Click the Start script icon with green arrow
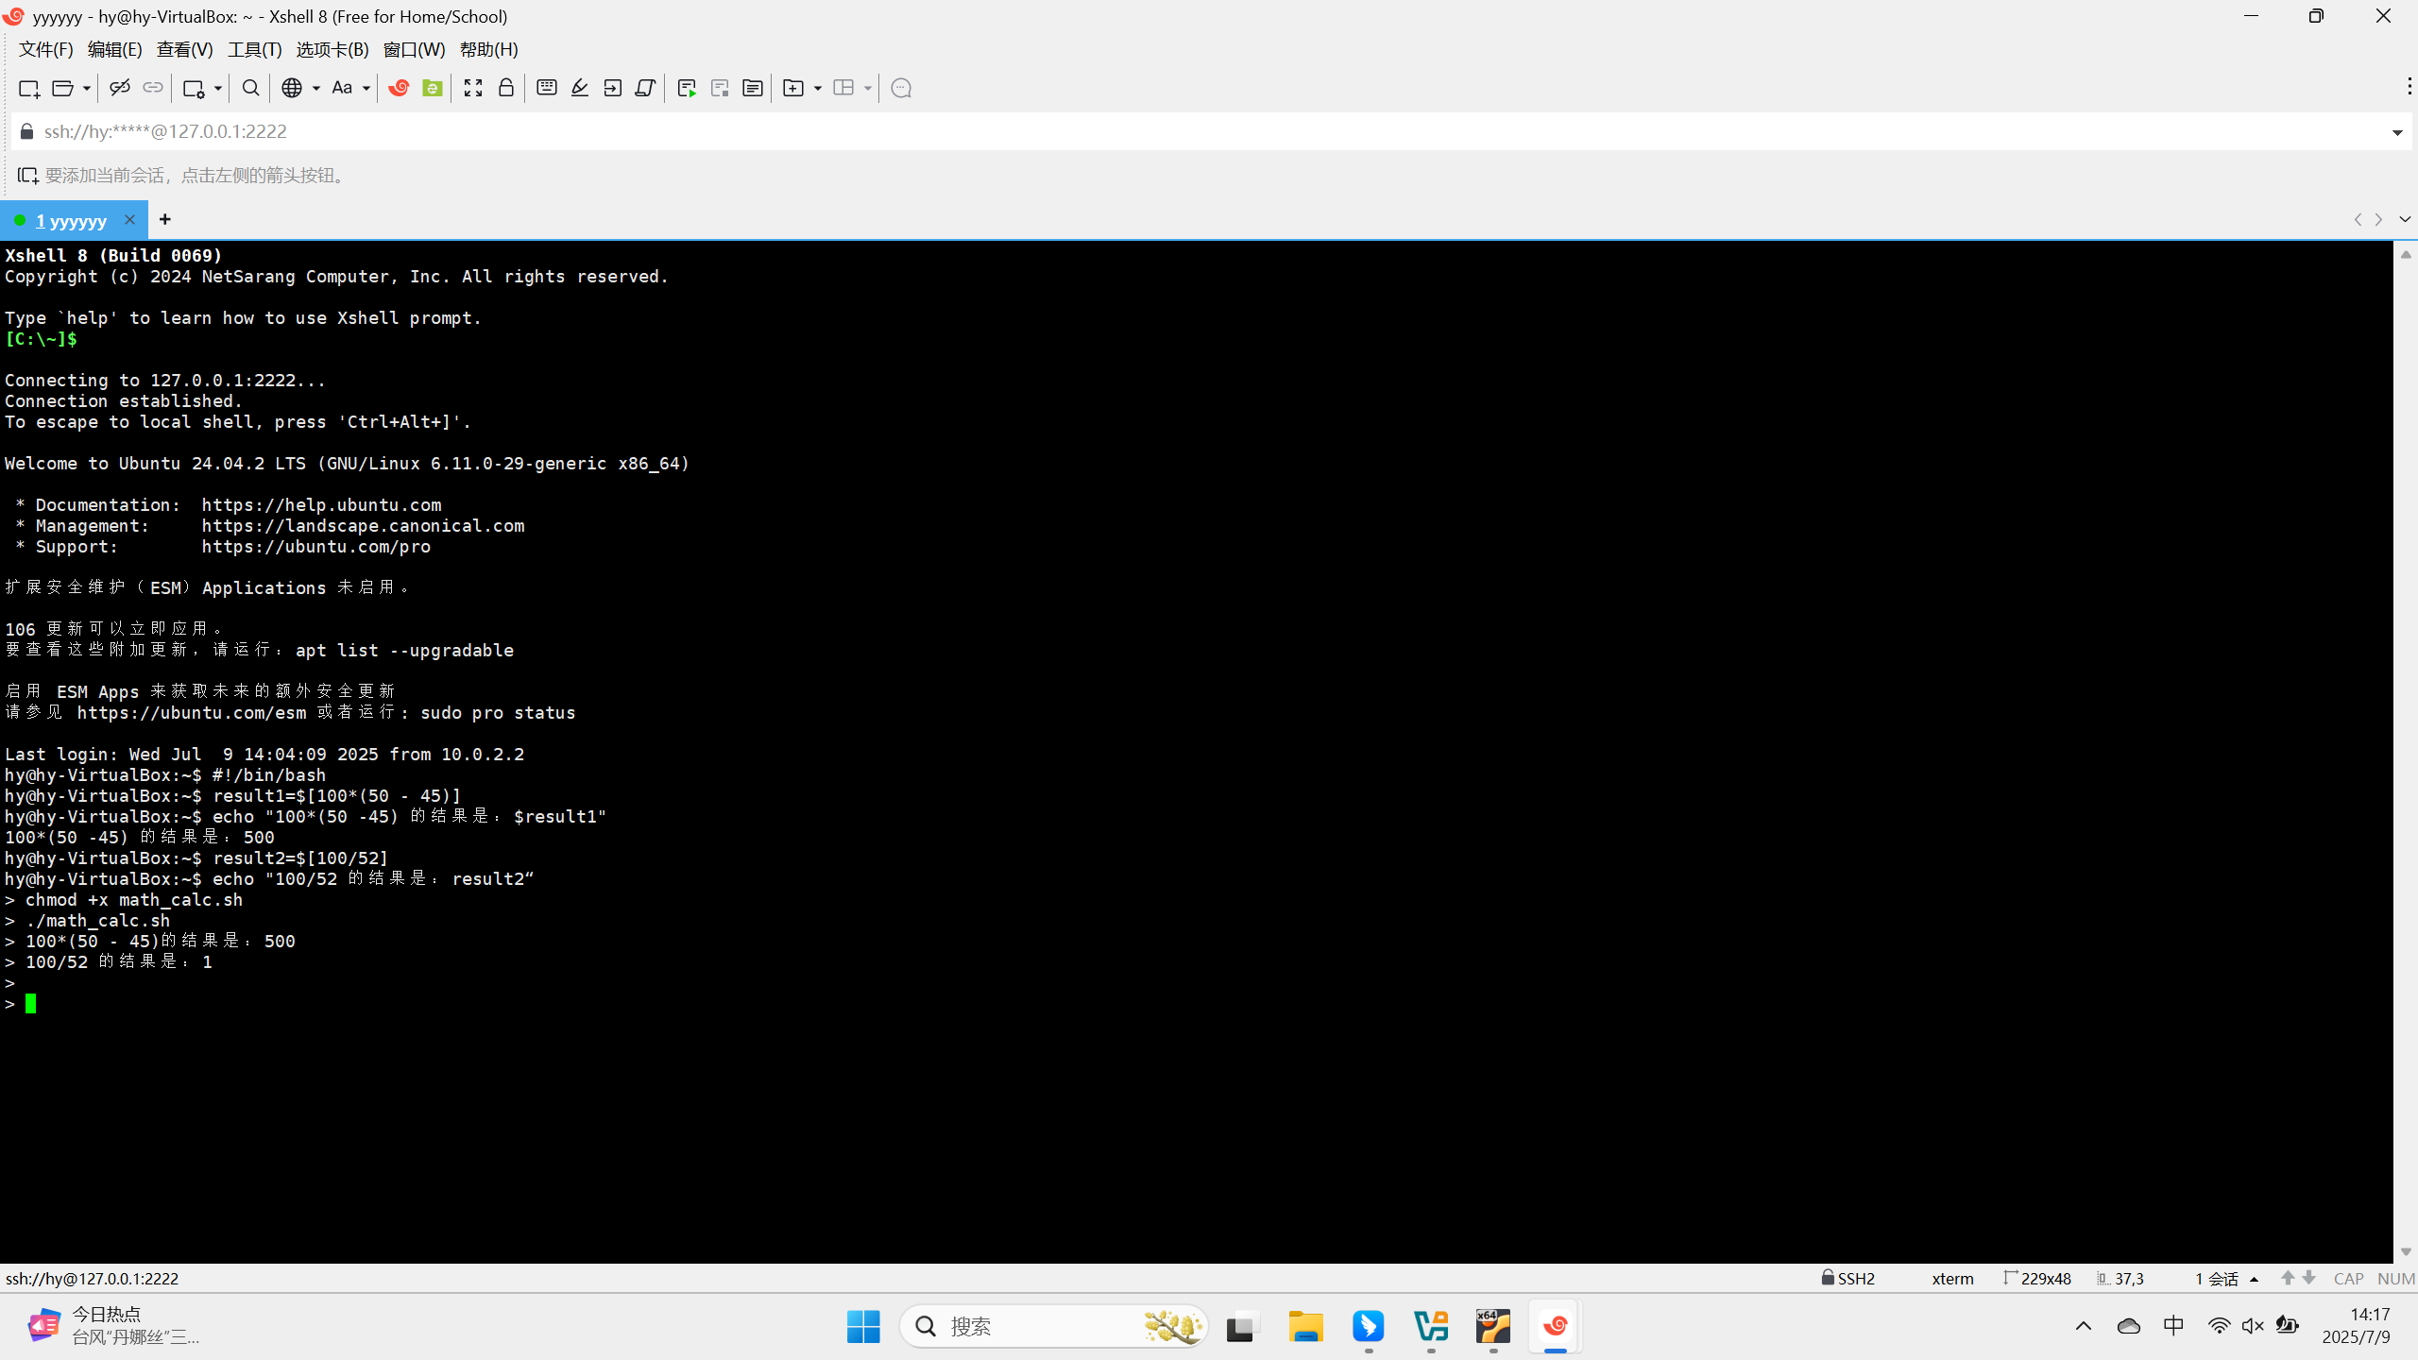Viewport: 2418px width, 1360px height. click(x=687, y=88)
